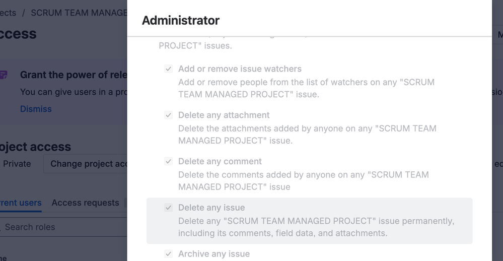This screenshot has width=503, height=261.
Task: Click the Delete any issue label text
Action: coord(211,208)
